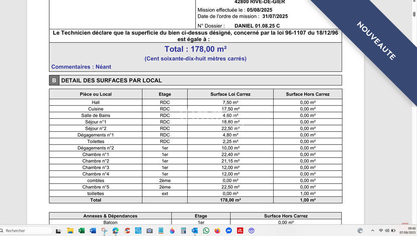Image resolution: width=417 pixels, height=236 pixels.
Task: Click the "Chambre n°4" cell
Action: tap(96, 174)
